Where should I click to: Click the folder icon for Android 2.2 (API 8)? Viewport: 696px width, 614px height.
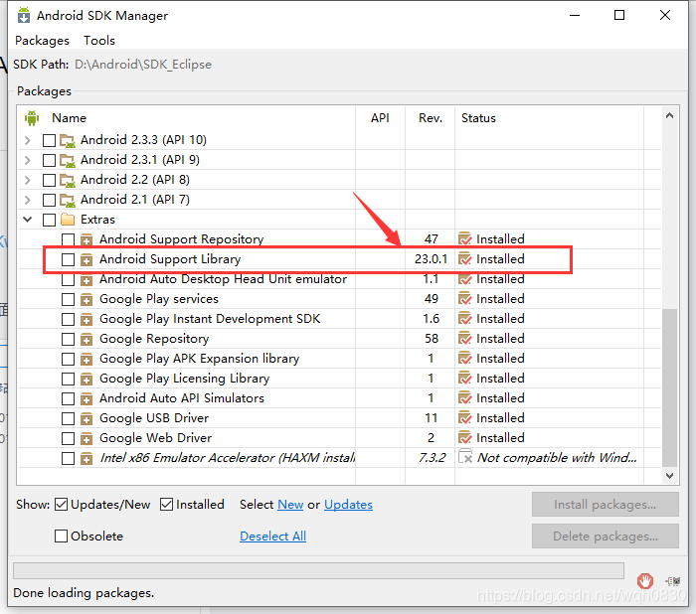(x=68, y=181)
